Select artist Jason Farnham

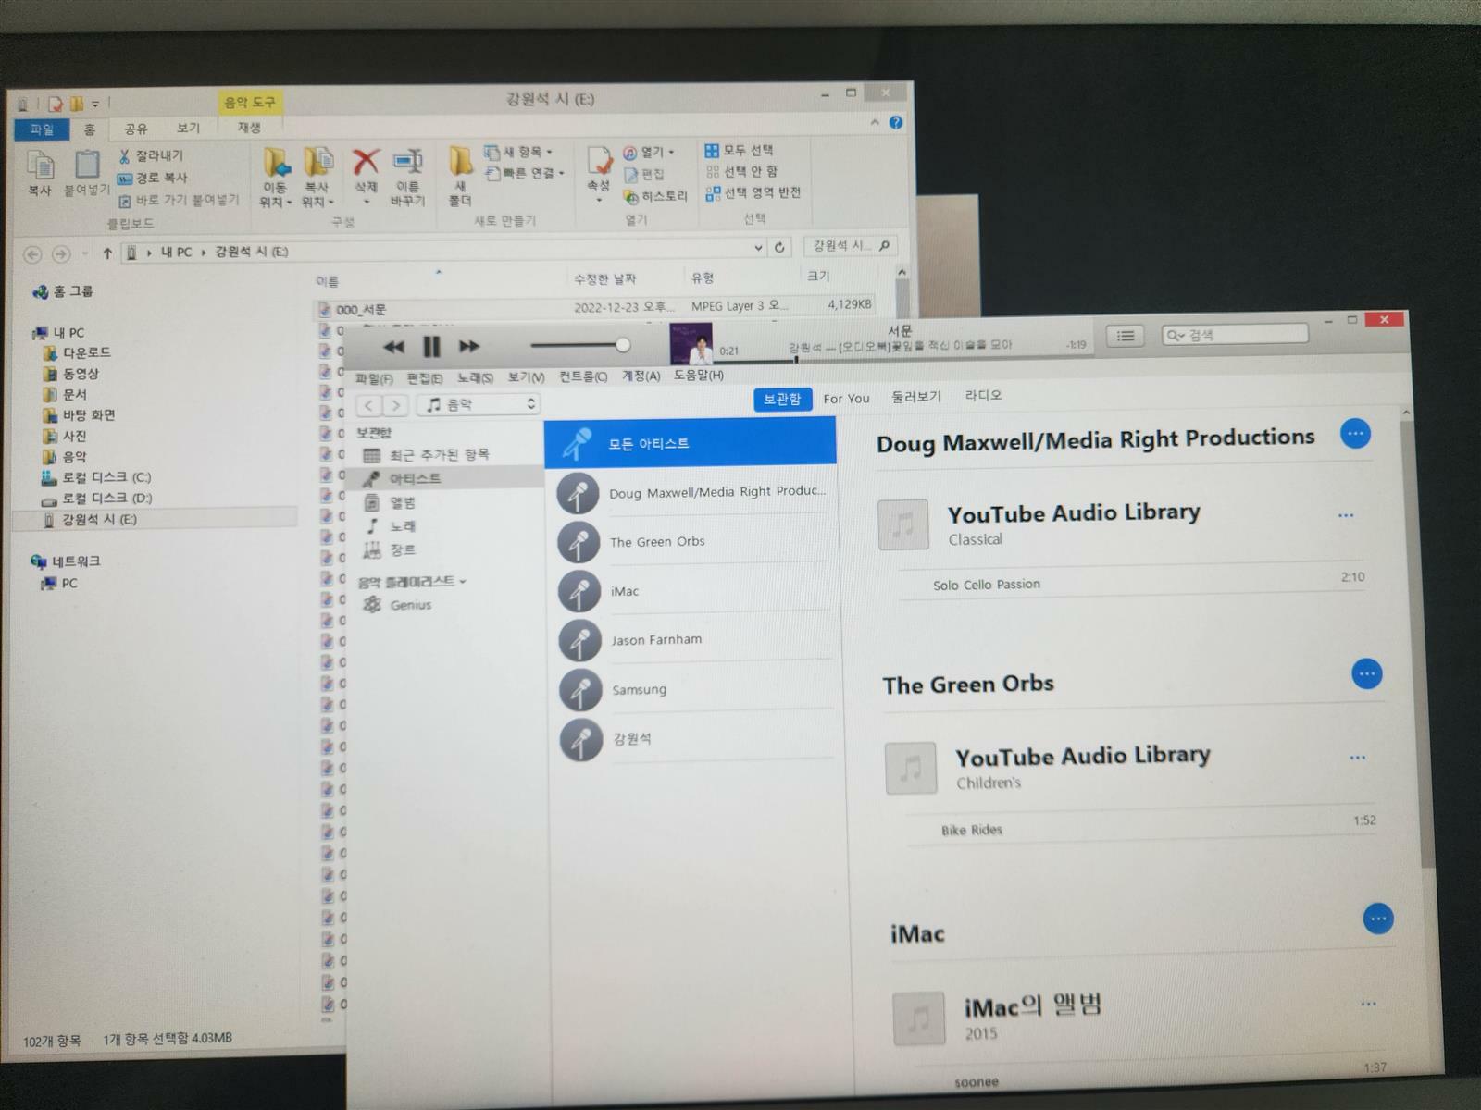(x=696, y=640)
